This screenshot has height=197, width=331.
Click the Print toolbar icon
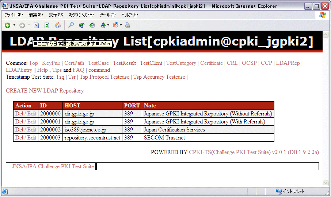[x=128, y=25]
